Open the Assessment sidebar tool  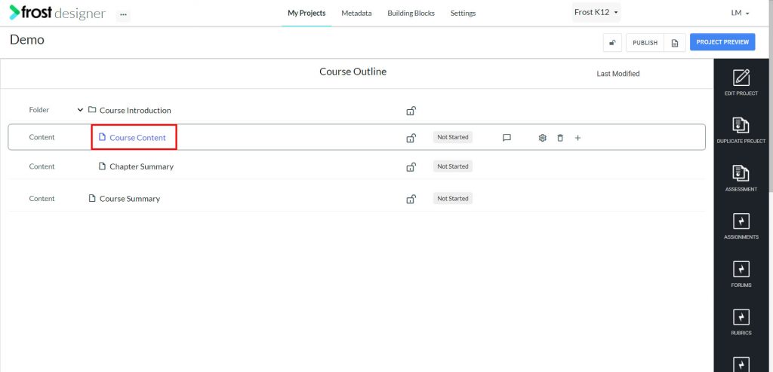[741, 174]
